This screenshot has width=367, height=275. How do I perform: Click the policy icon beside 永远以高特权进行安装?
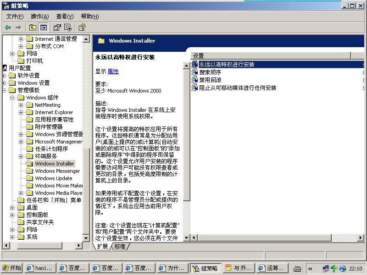pos(195,64)
